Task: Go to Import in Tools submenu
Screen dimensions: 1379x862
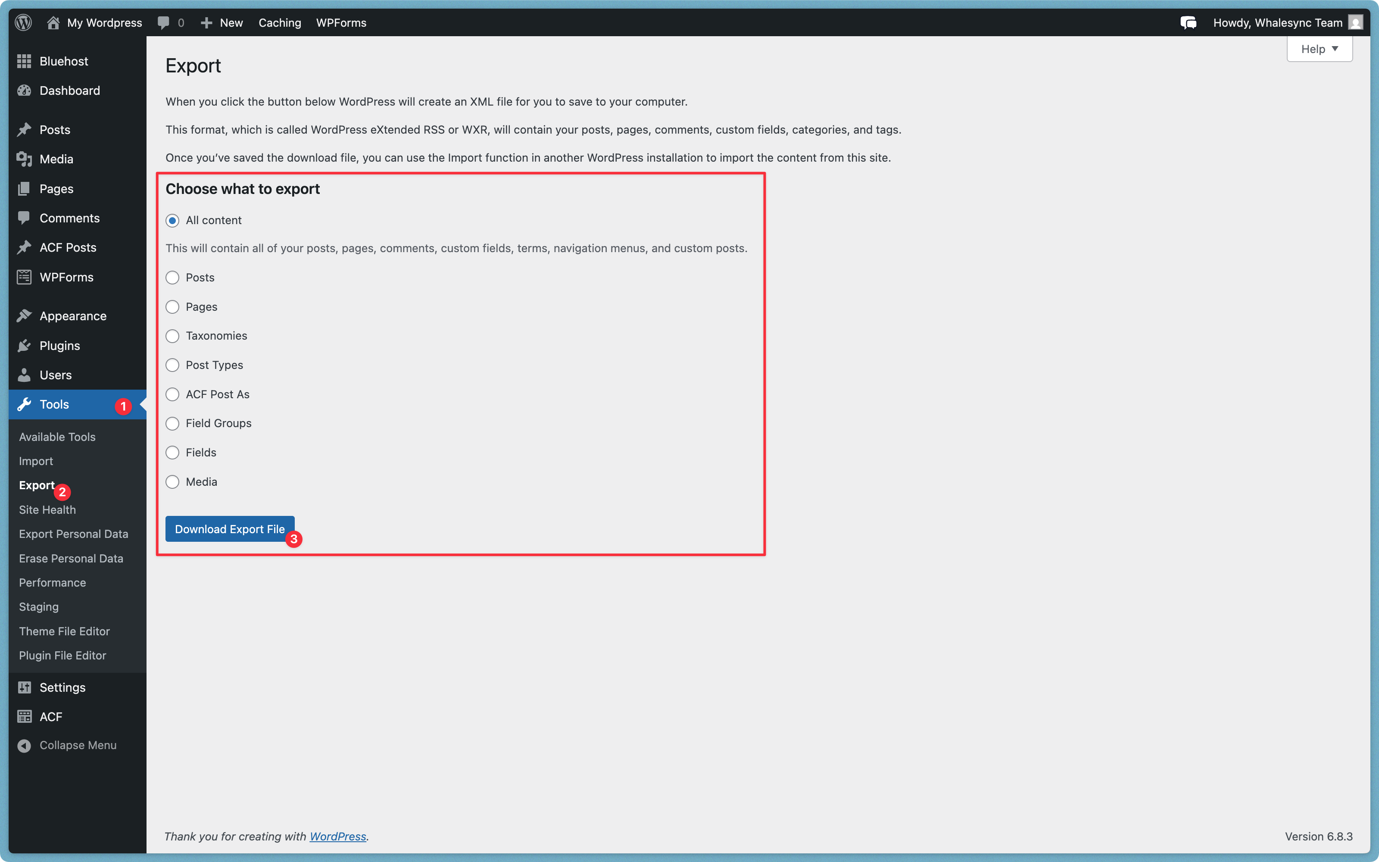Action: pyautogui.click(x=36, y=461)
